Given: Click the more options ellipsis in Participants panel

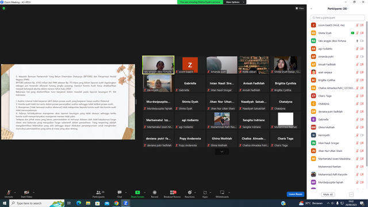Looking at the screenshot, I should [351, 194].
